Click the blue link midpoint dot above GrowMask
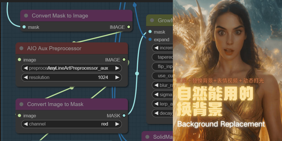The image size is (282, 141). pyautogui.click(x=135, y=5)
